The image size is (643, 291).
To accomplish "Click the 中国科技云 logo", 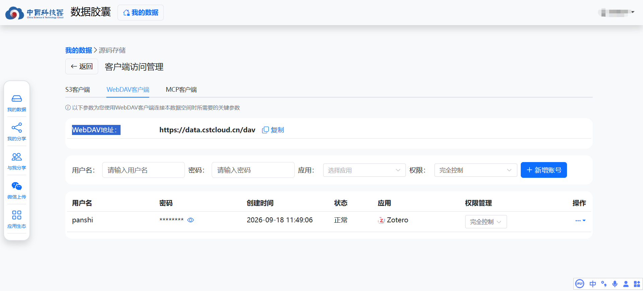I will [34, 13].
